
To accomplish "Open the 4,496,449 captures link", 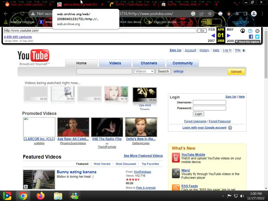I will click(18, 37).
